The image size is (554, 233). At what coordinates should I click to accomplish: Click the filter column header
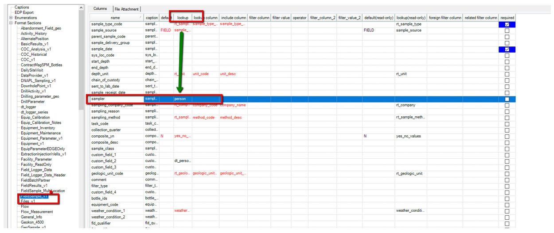tap(259, 18)
